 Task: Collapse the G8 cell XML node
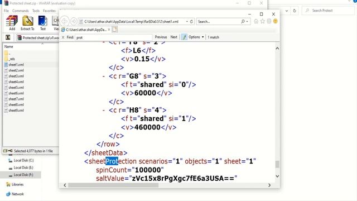[104, 76]
